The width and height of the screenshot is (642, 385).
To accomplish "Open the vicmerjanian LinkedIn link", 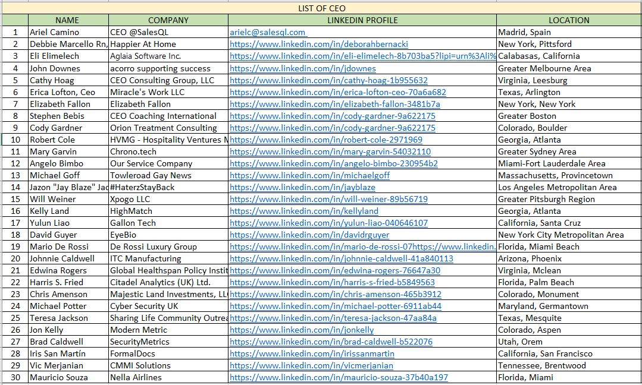I will [311, 365].
